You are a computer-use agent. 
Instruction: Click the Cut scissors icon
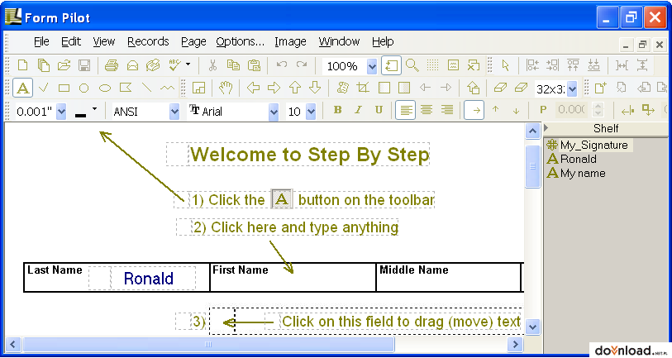(212, 65)
